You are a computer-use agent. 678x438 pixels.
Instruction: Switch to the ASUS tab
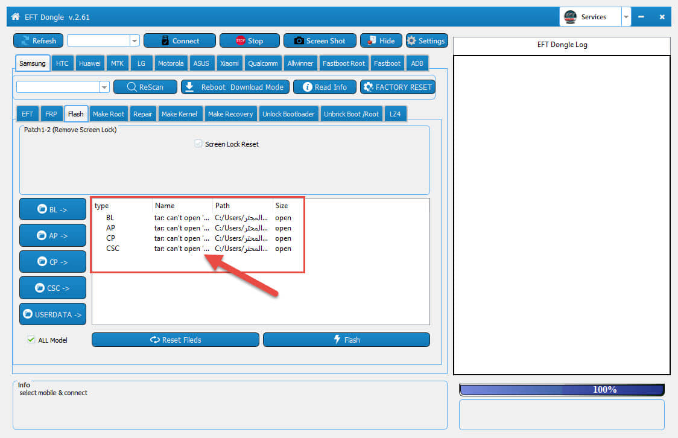click(201, 63)
